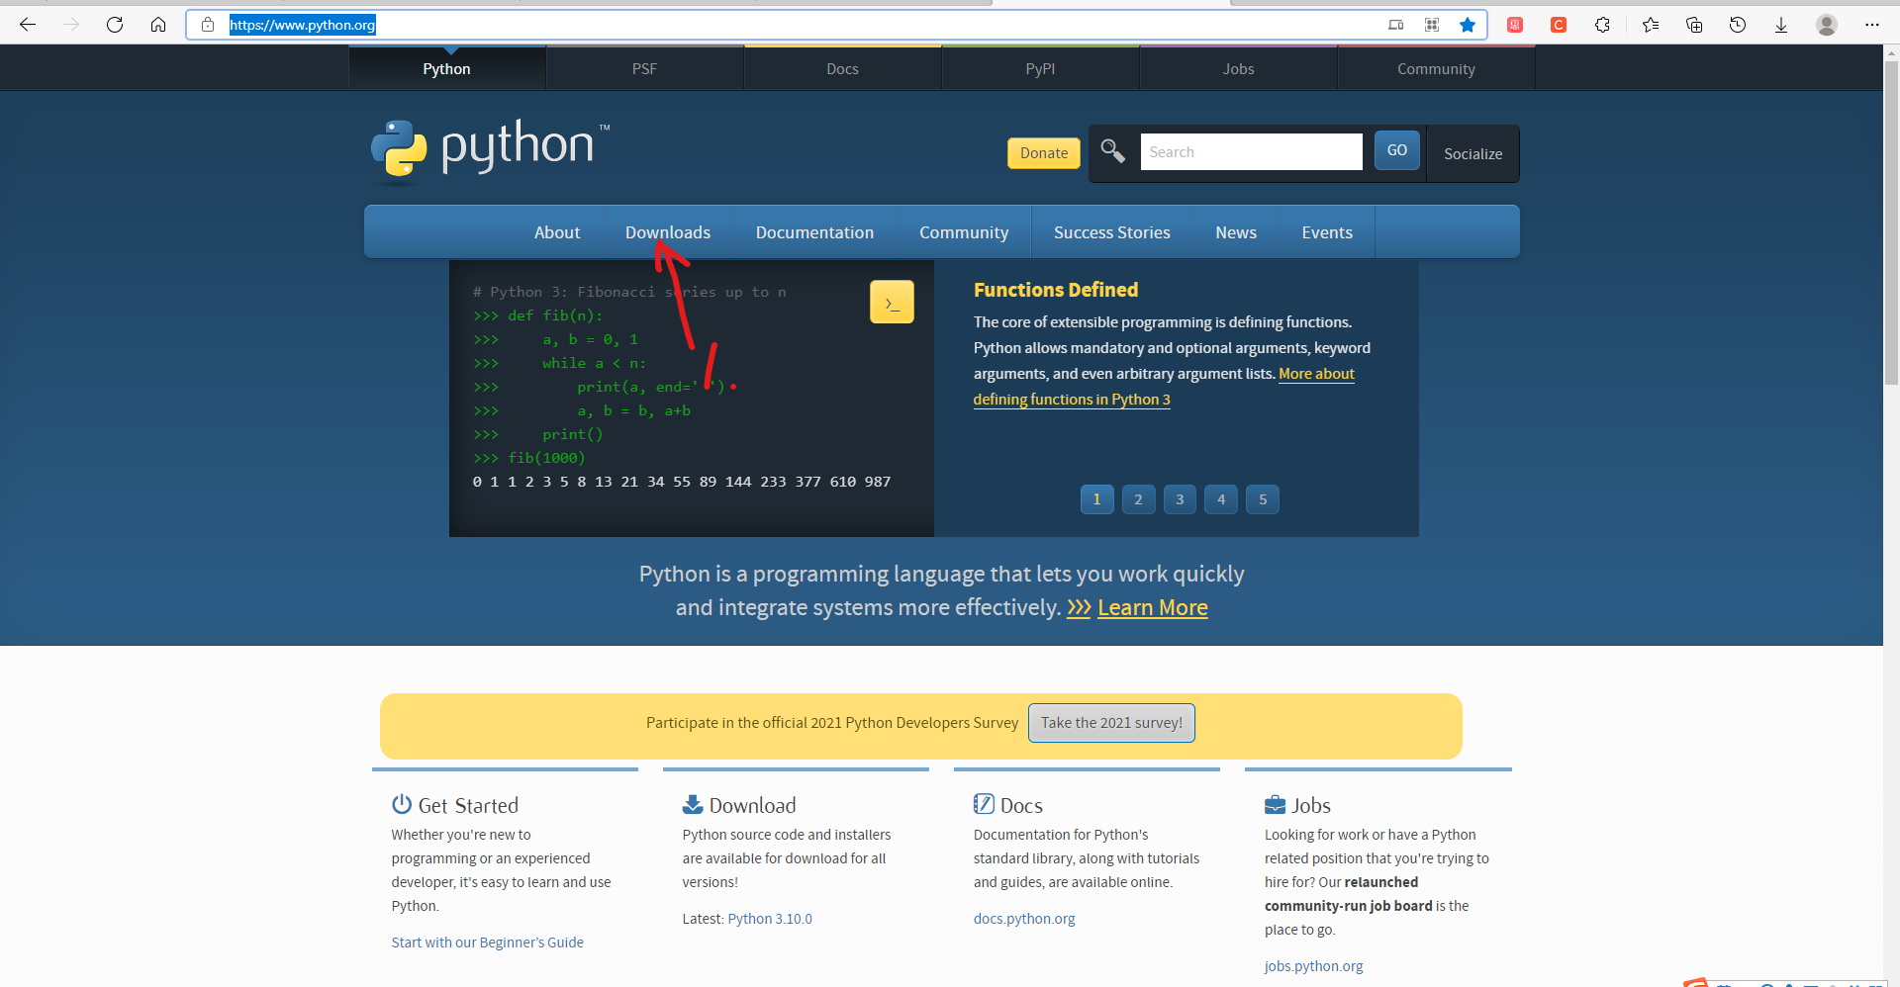Toggle the blue favorites star
Screen dimensions: 1900x987
pyautogui.click(x=1468, y=25)
